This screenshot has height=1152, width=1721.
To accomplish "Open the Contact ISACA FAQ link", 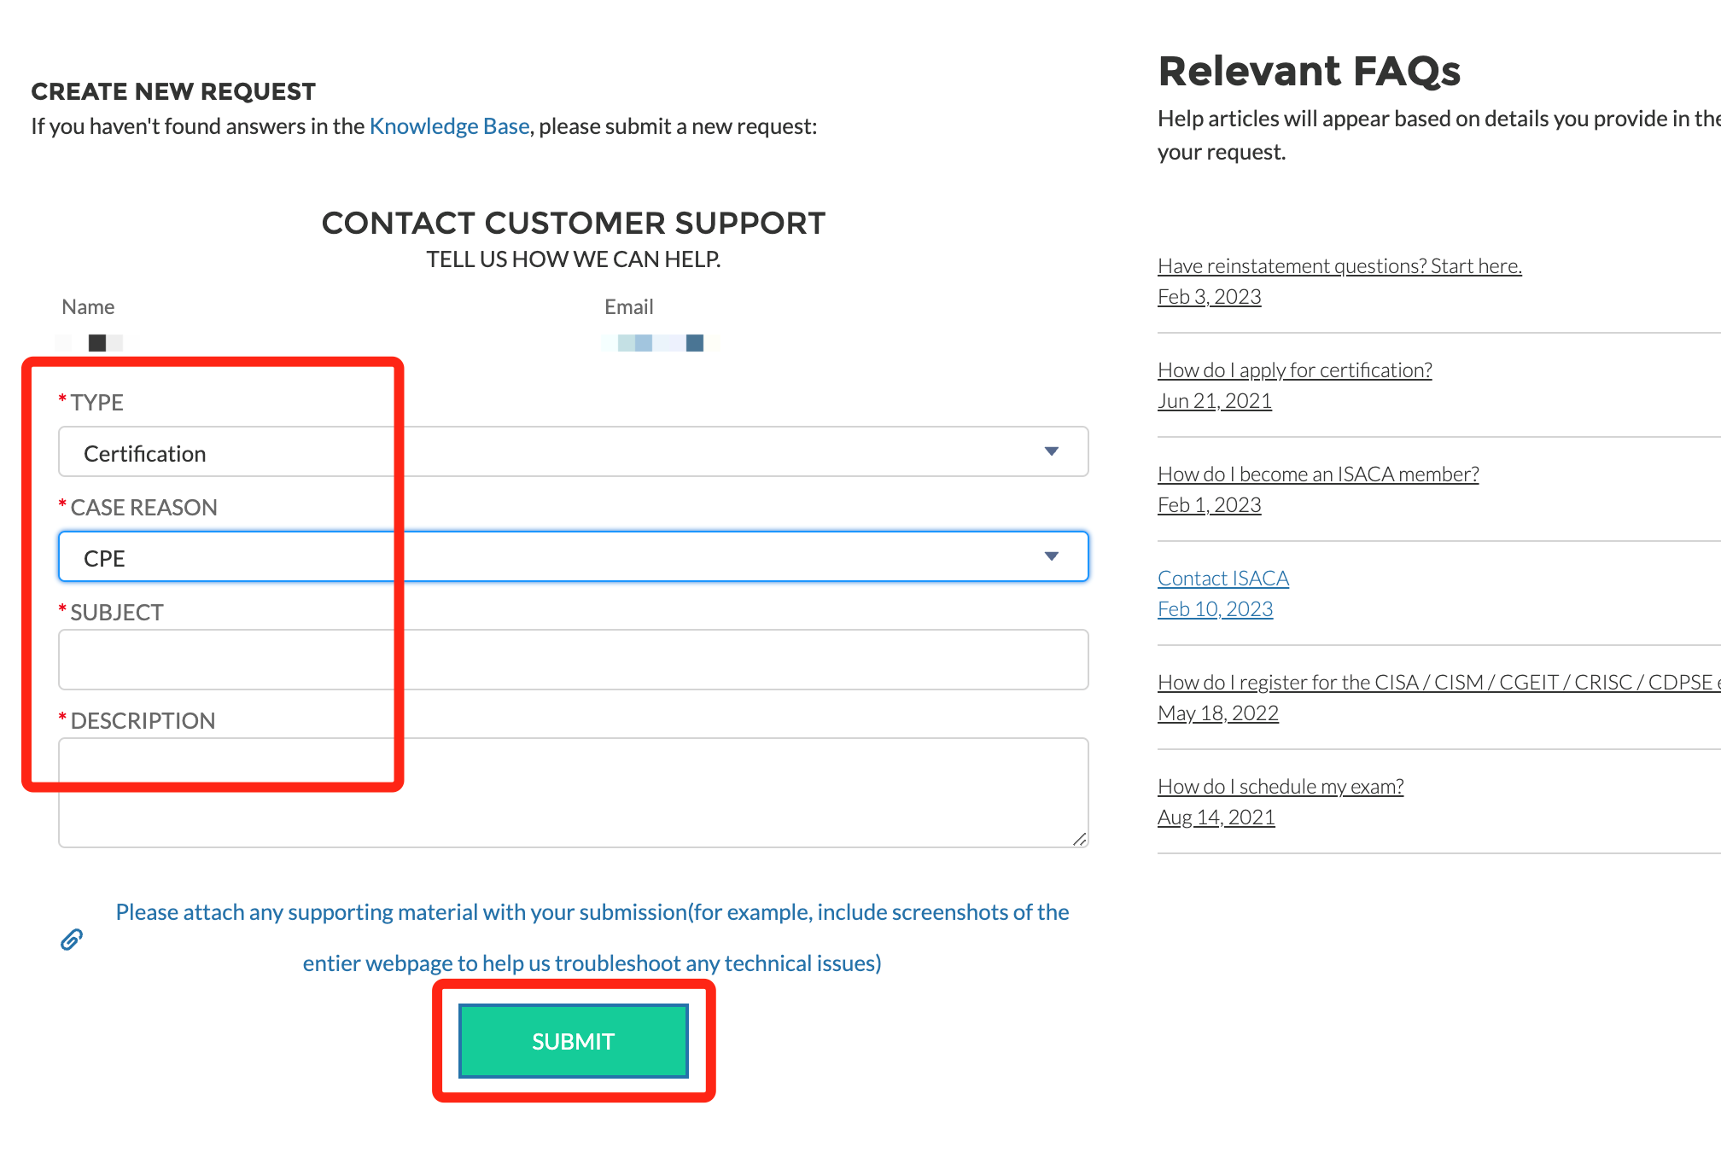I will click(1223, 579).
